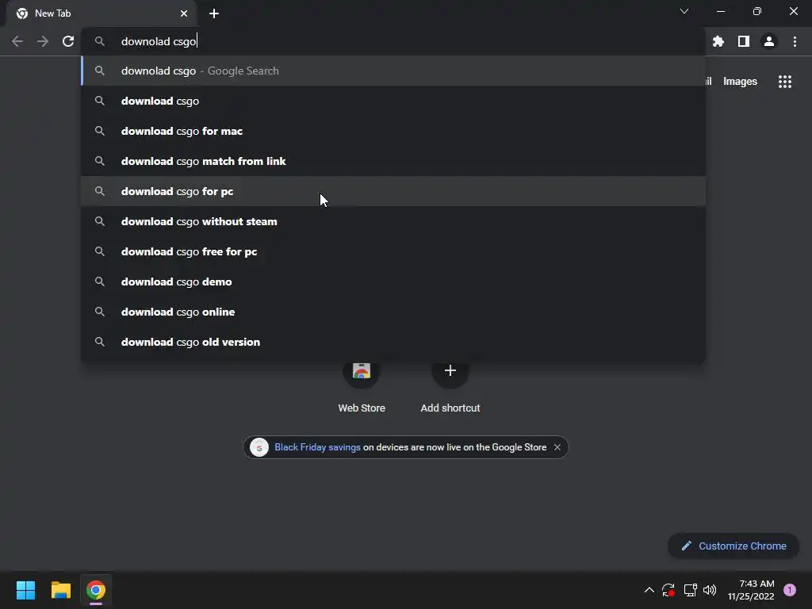
Task: Open the network tray icon
Action: (x=690, y=590)
